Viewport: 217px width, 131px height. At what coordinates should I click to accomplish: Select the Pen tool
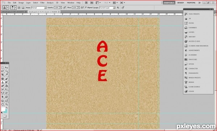point(3,93)
